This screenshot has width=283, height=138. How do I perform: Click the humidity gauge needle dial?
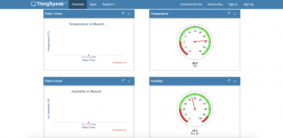pyautogui.click(x=195, y=109)
